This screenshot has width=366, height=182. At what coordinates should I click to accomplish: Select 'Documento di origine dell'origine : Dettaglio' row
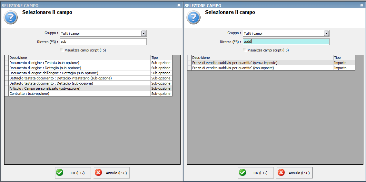[x=88, y=73]
